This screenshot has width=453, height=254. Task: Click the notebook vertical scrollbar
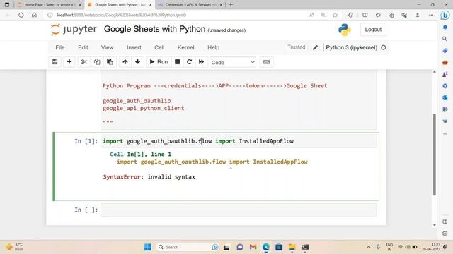pyautogui.click(x=434, y=155)
